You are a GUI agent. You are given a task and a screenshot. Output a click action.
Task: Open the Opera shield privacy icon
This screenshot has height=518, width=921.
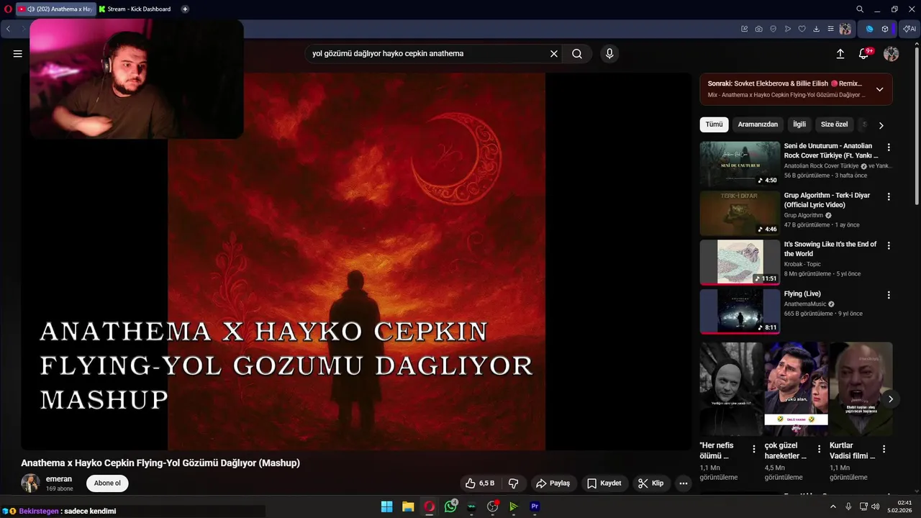coord(773,29)
